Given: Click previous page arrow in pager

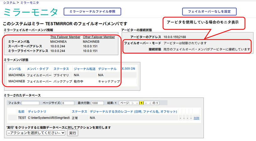Looking at the screenshot, I should click(x=137, y=103).
